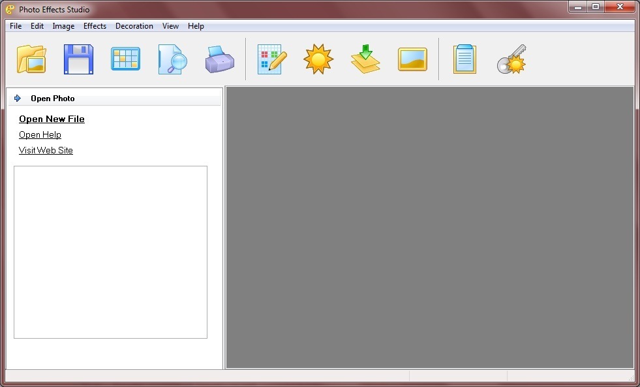This screenshot has height=387, width=640.
Task: Open the File menu
Action: 15,26
